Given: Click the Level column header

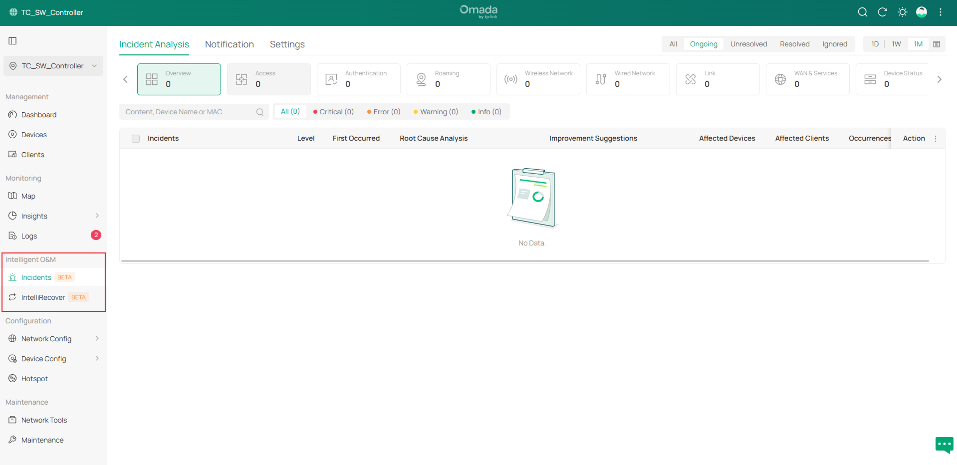Looking at the screenshot, I should (306, 139).
